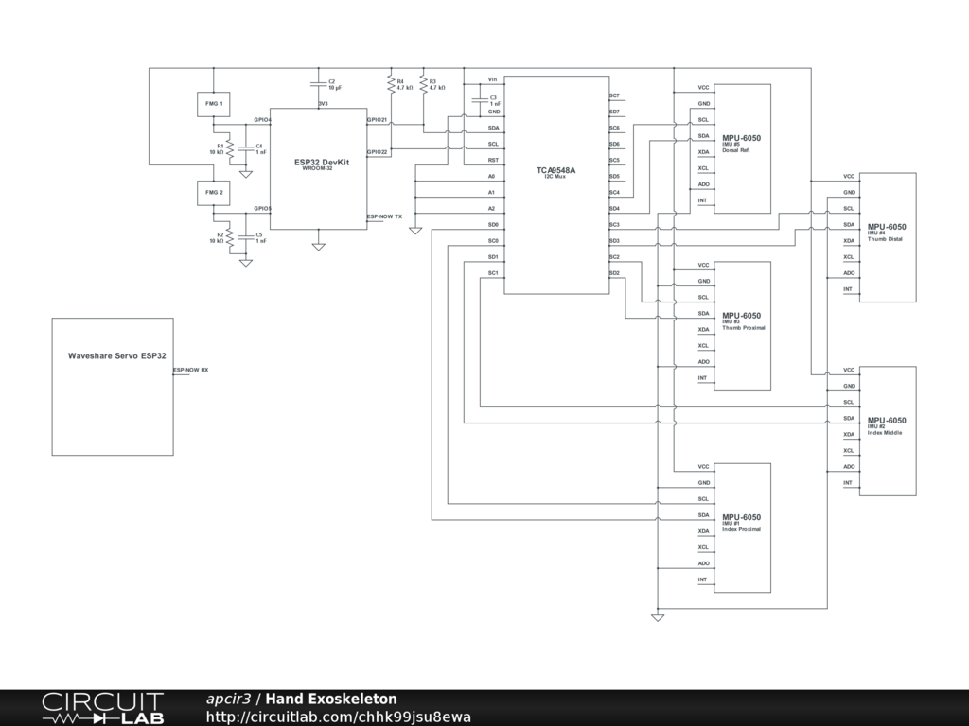Click the RST pin on TCA9548A
Screen dimensions: 969x726
(493, 160)
